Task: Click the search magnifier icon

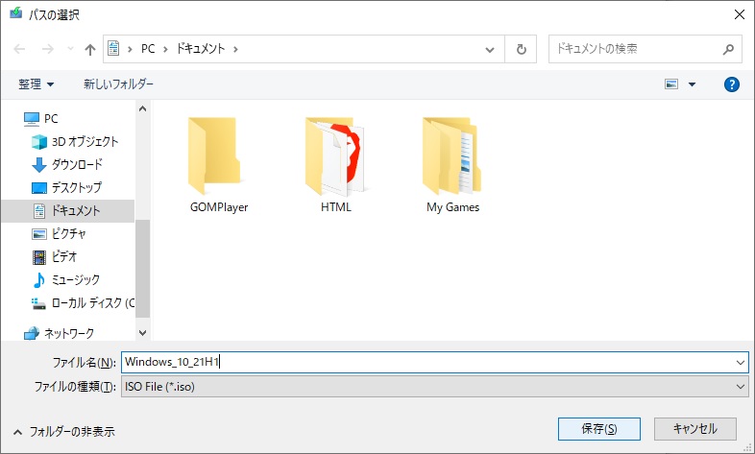Action: (728, 49)
